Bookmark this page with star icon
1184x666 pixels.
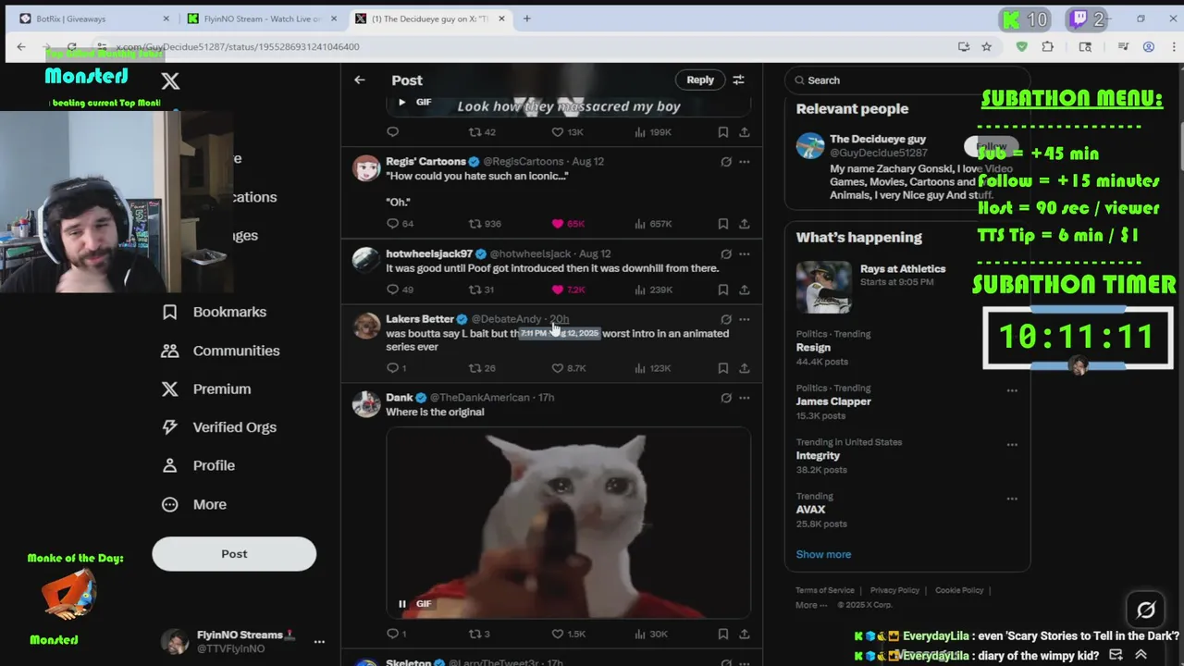click(987, 46)
